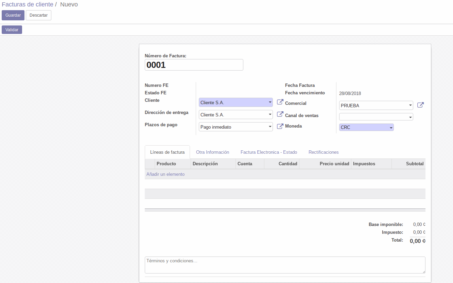Click the Estado FE label
This screenshot has height=283, width=453.
coord(155,93)
